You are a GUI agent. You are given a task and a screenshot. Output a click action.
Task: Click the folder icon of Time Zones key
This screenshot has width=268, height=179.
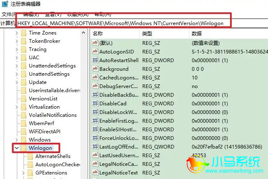point(24,33)
